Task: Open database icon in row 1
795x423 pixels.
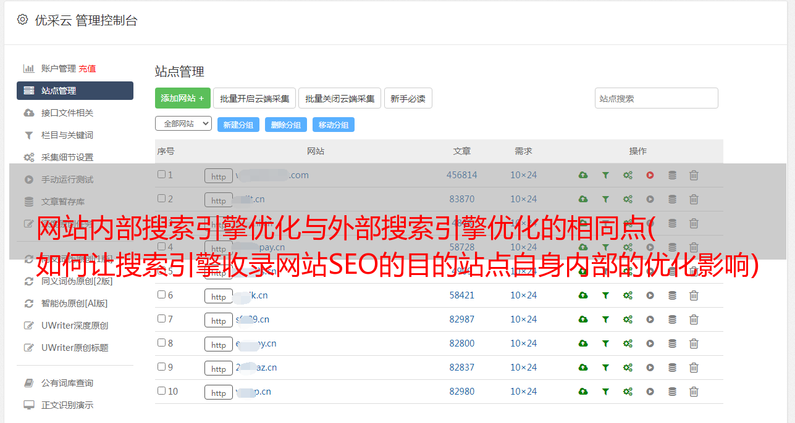Action: click(x=672, y=175)
